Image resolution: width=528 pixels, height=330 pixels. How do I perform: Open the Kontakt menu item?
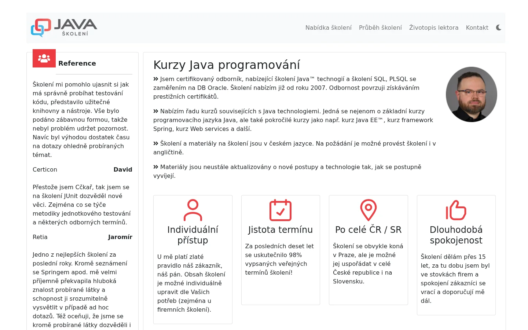click(x=477, y=27)
